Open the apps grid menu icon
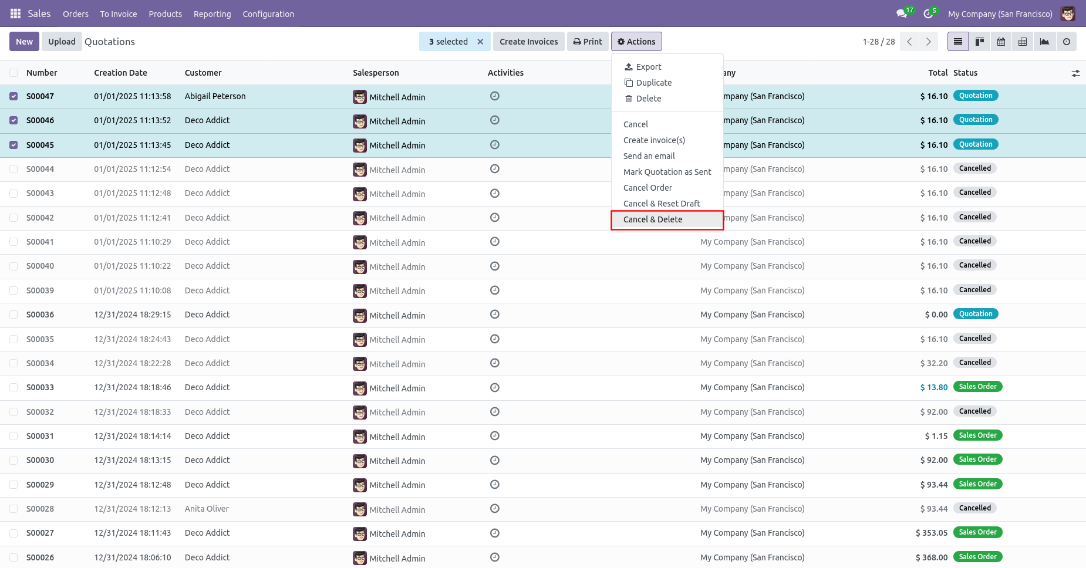The width and height of the screenshot is (1086, 568). [x=15, y=13]
